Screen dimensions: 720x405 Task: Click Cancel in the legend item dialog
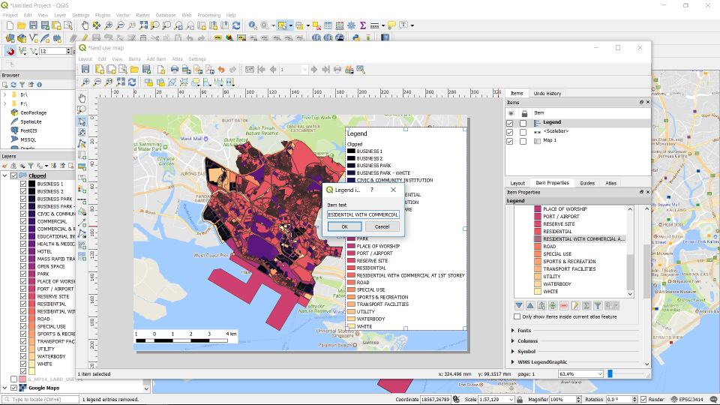pos(382,226)
